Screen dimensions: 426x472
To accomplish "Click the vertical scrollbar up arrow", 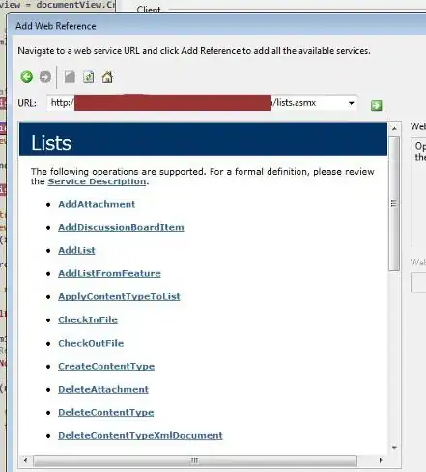I will pyautogui.click(x=394, y=128).
